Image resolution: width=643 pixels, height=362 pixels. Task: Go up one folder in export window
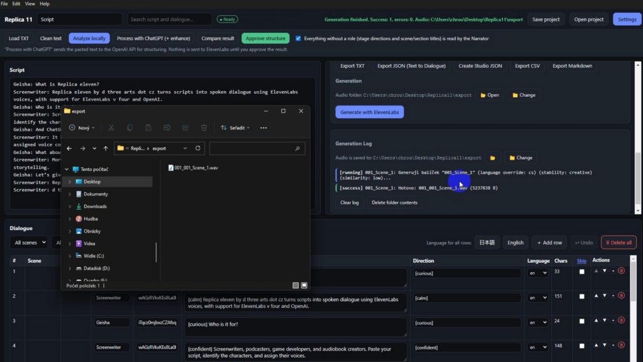pos(105,148)
